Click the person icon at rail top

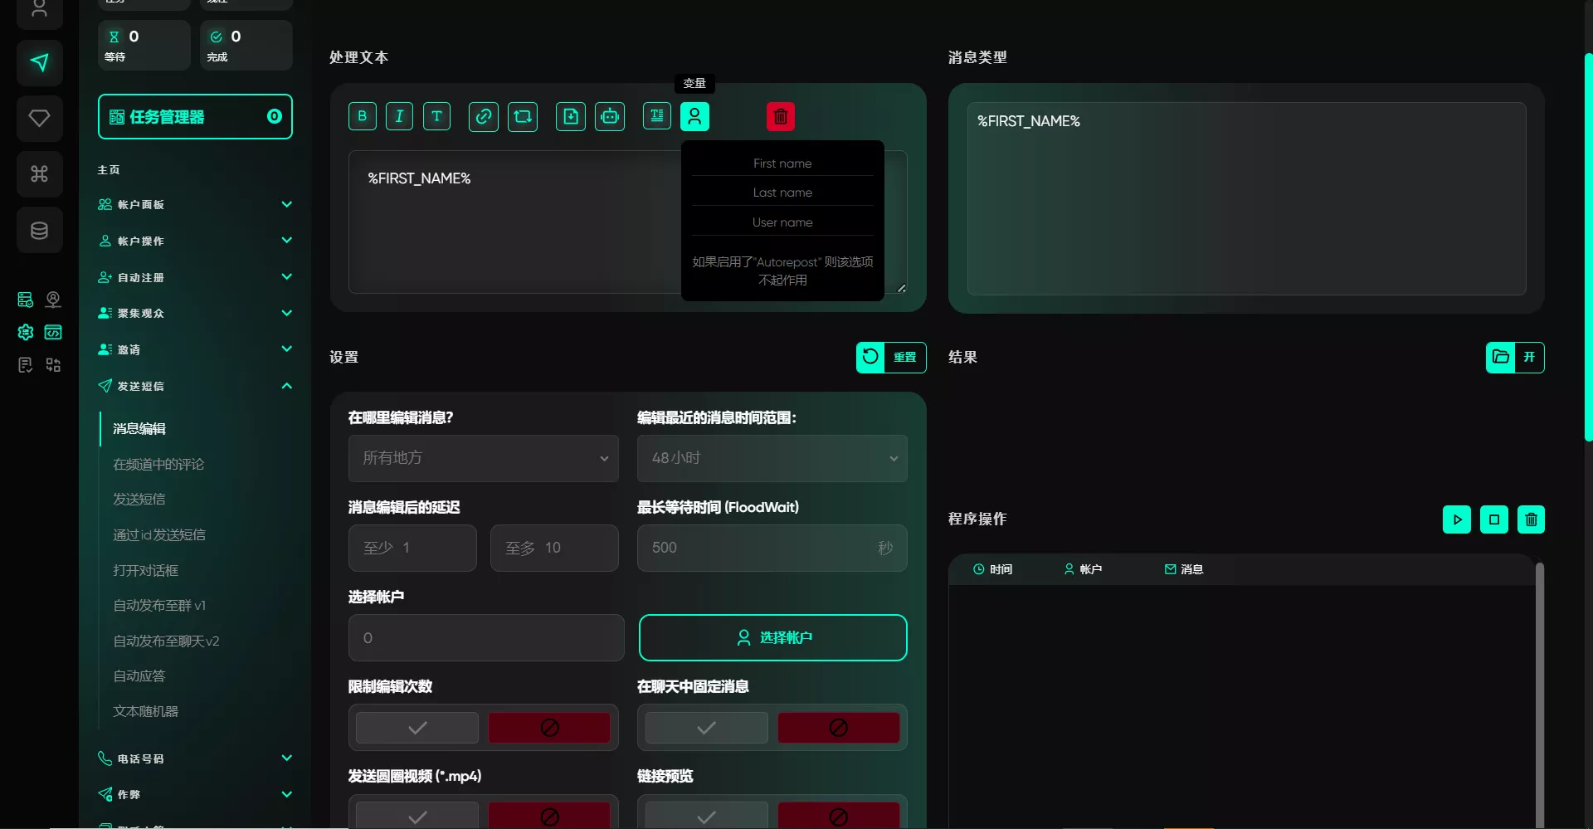coord(39,10)
